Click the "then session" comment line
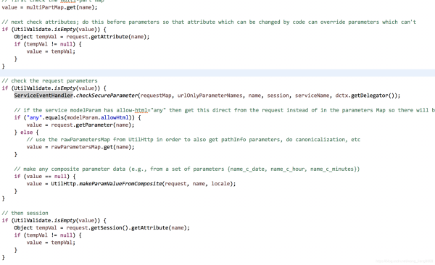This screenshot has height=265, width=435. 25,213
